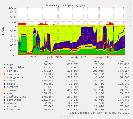Click slab_cache min value 565.51M
This screenshot has height=119, width=133.
click(x=73, y=77)
